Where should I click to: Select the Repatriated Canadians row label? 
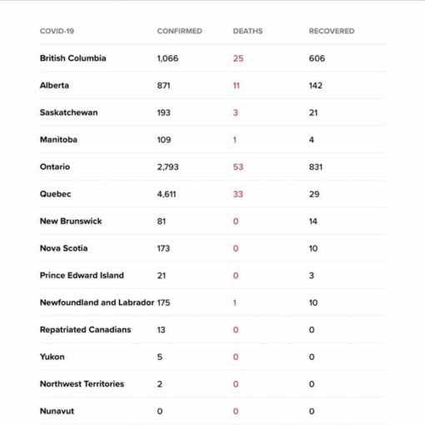pos(86,330)
